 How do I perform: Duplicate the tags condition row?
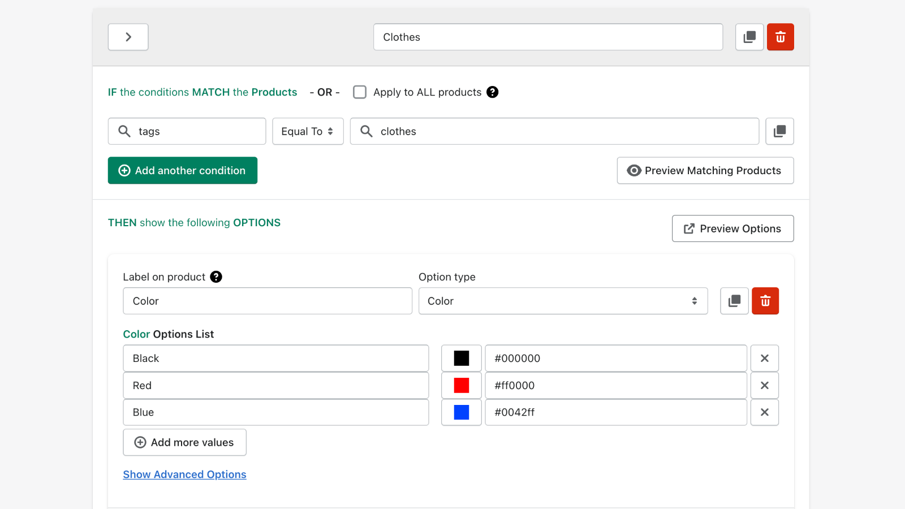[779, 131]
